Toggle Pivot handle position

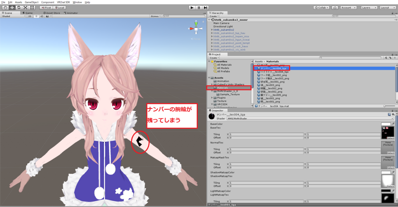46,8
